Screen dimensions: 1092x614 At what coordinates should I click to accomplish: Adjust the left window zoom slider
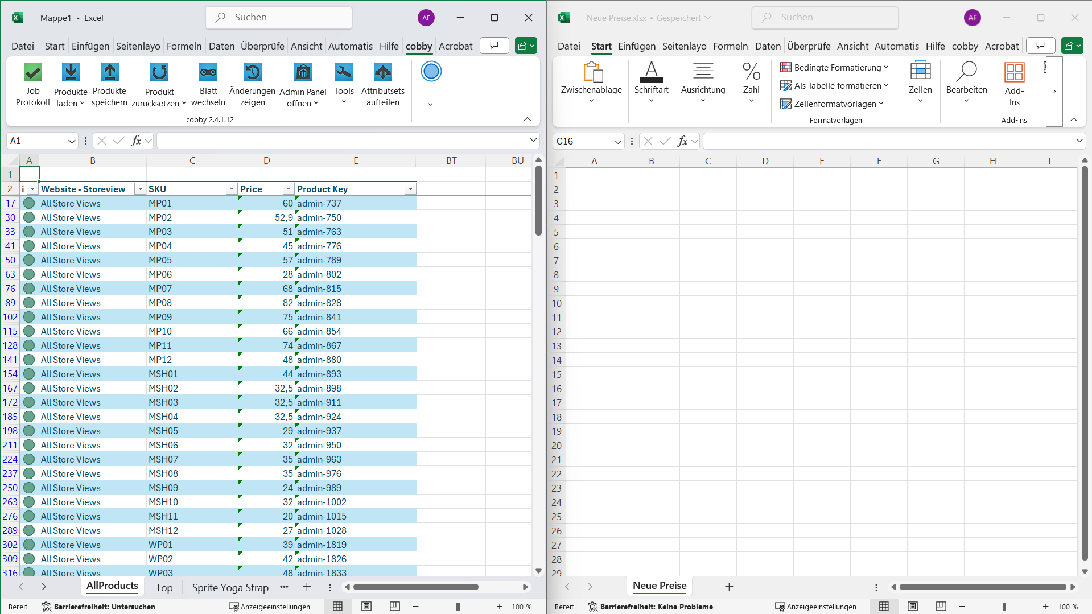pyautogui.click(x=458, y=607)
